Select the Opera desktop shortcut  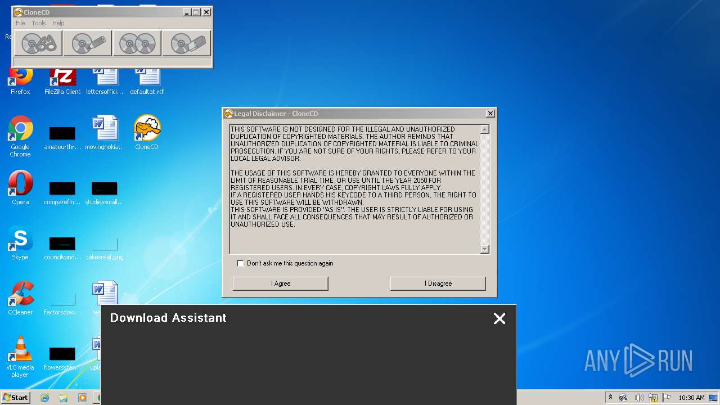point(20,188)
